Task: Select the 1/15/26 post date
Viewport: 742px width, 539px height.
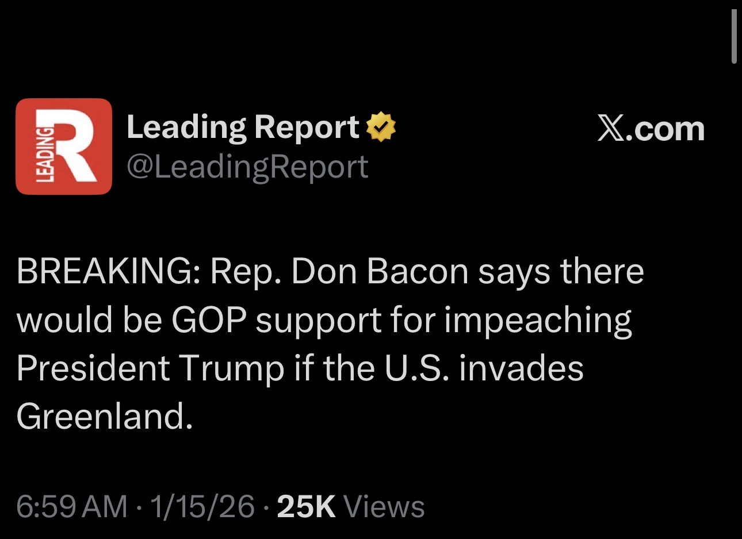Action: (x=202, y=506)
